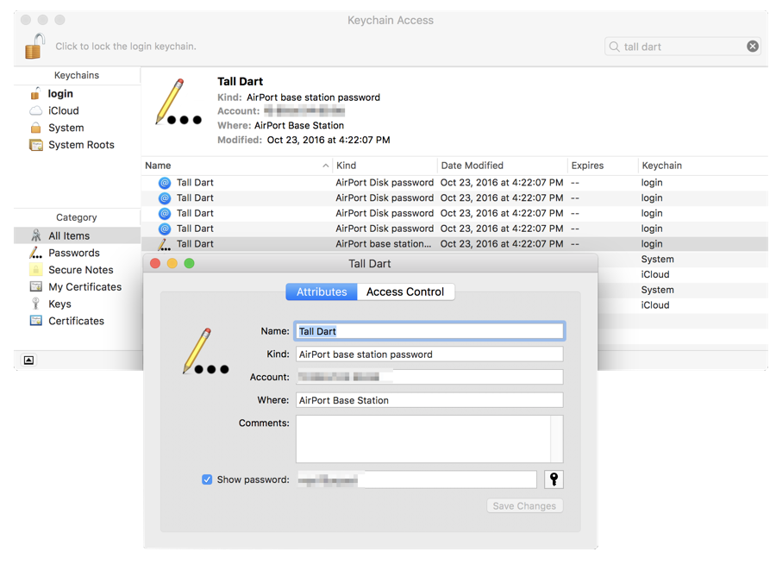Click the pencil icon on AirPort base station row

tap(165, 244)
